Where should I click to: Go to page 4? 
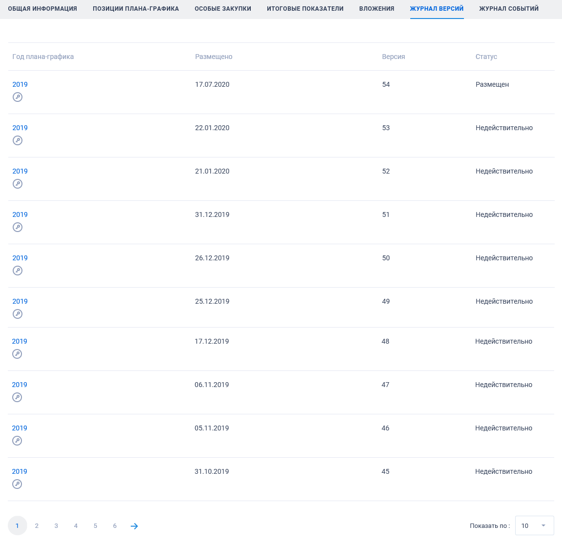pyautogui.click(x=76, y=526)
